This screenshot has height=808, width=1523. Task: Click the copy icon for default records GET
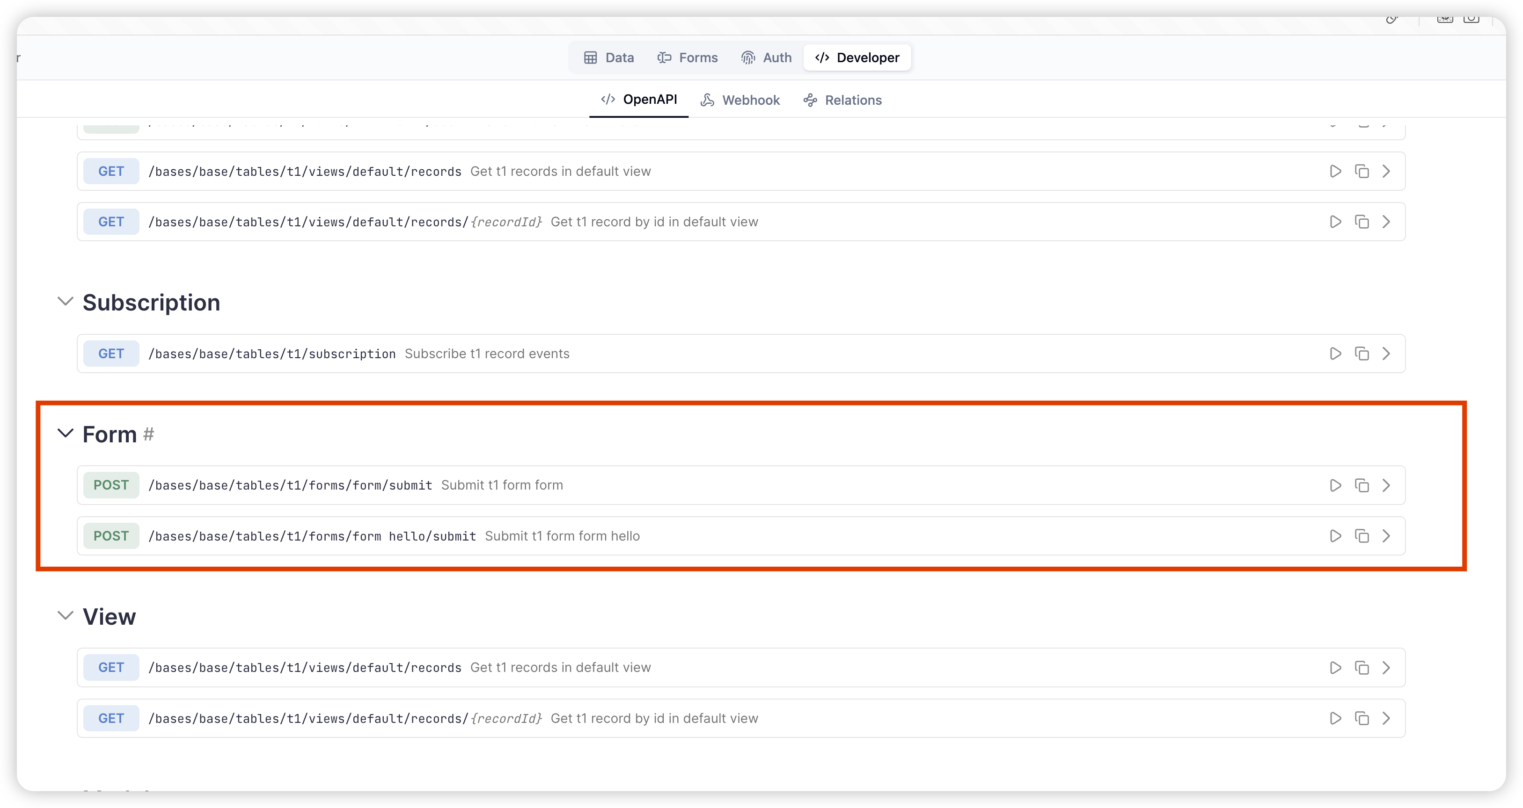tap(1362, 171)
